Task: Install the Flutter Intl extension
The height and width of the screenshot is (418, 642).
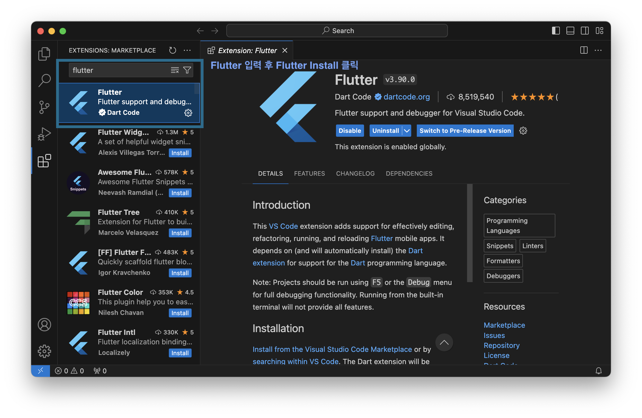Action: [x=180, y=353]
